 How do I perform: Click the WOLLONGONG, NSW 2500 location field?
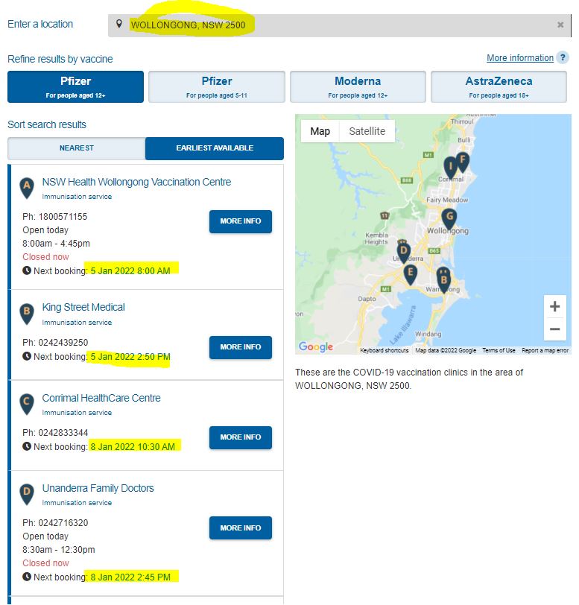[x=339, y=25]
